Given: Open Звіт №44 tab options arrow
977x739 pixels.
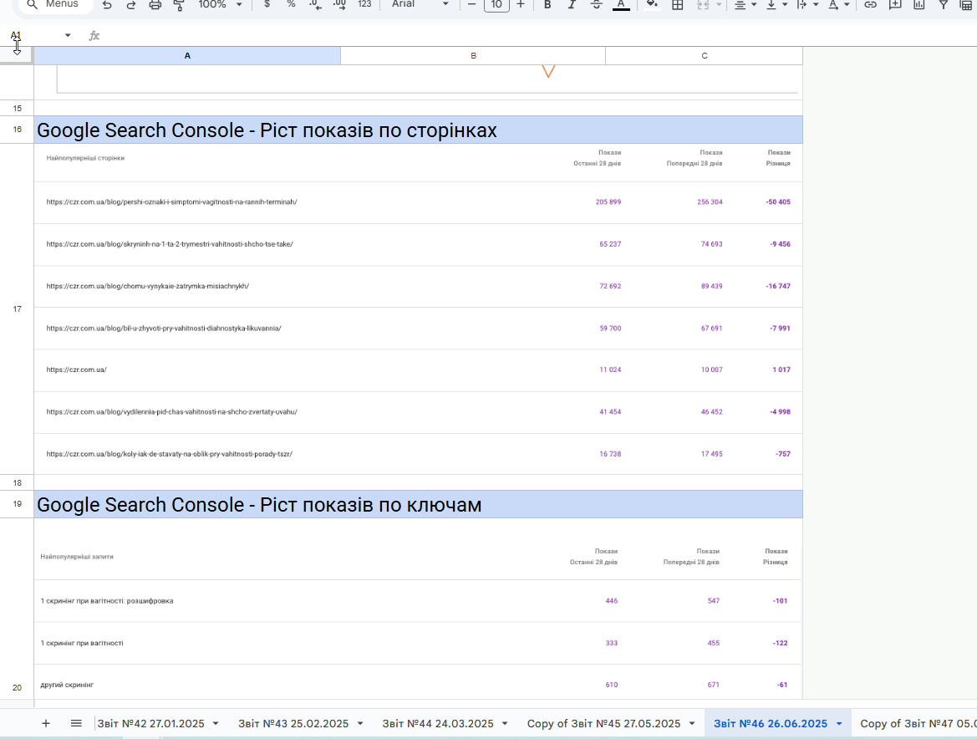Looking at the screenshot, I should [x=505, y=723].
